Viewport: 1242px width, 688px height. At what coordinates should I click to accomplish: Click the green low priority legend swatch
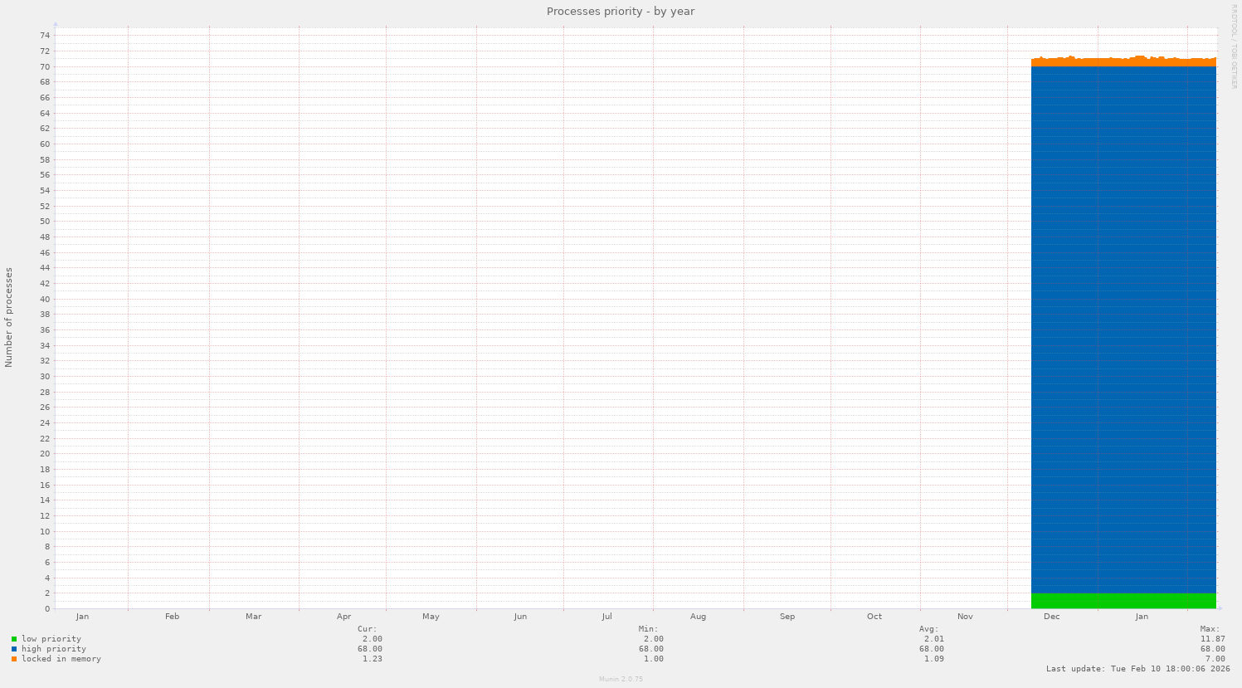14,639
